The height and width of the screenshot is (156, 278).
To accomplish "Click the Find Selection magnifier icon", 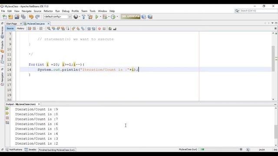I will click(49, 29).
